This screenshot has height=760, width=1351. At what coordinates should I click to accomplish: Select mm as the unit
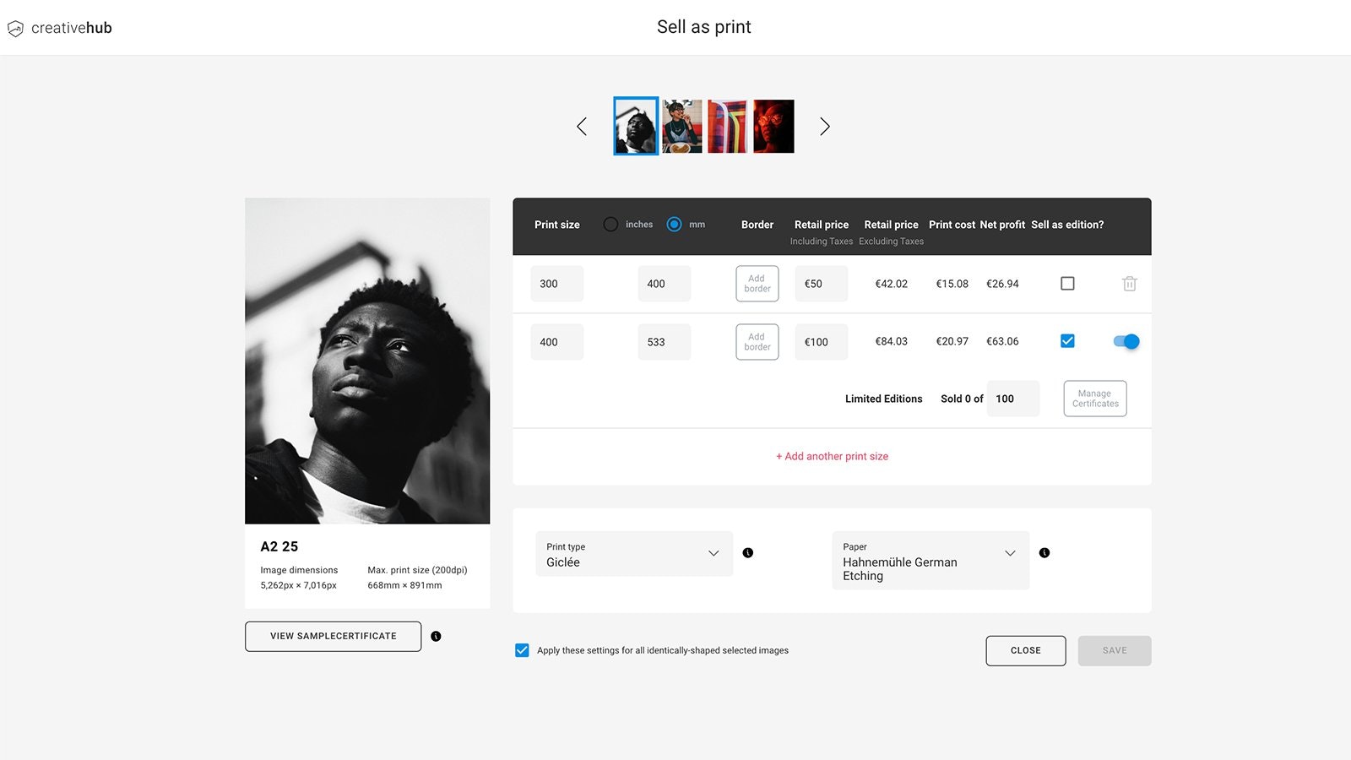(x=674, y=225)
